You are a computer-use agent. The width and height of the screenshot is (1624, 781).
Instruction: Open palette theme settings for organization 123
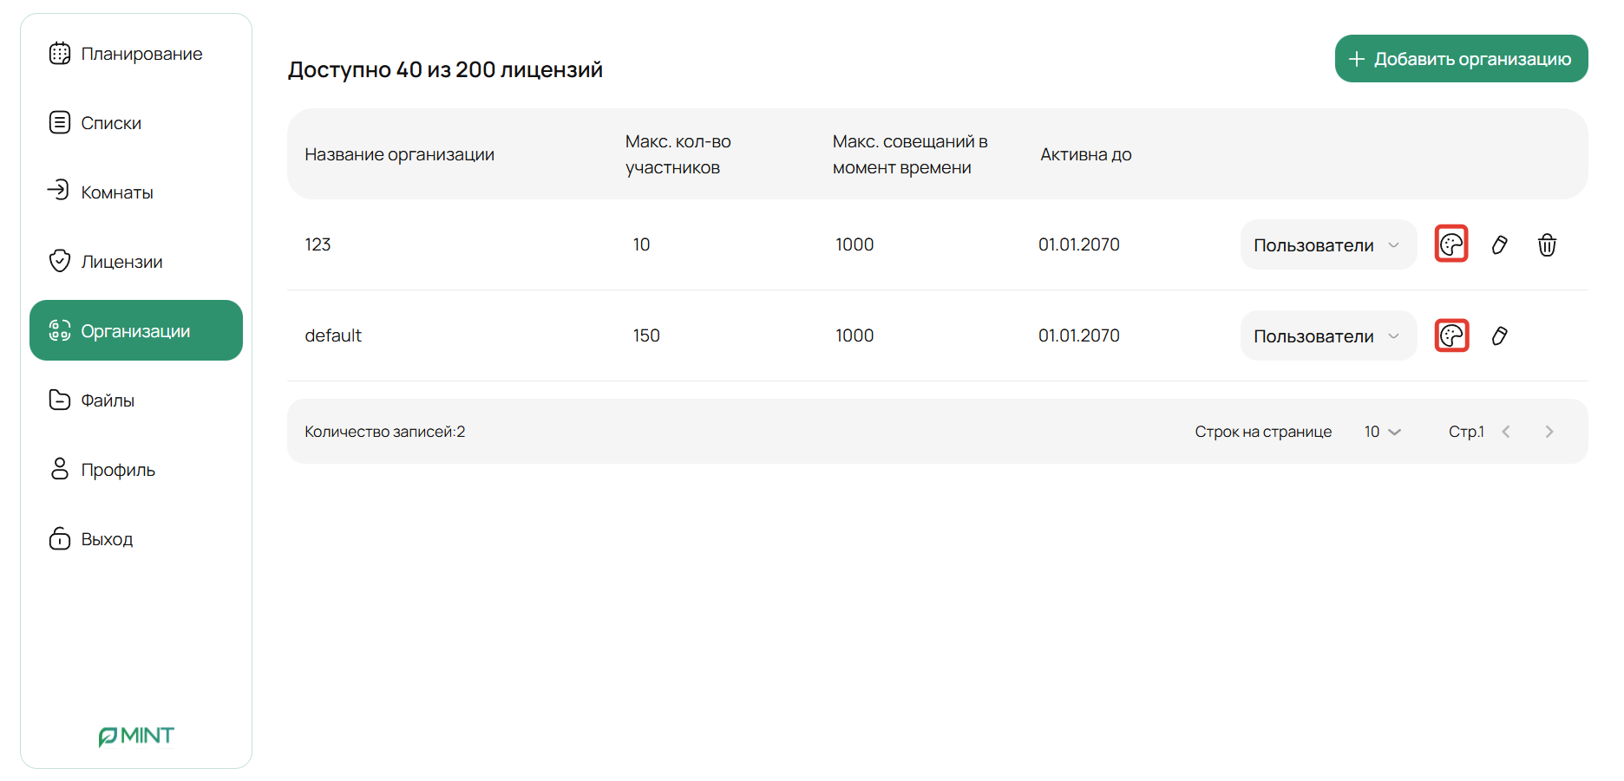point(1451,244)
